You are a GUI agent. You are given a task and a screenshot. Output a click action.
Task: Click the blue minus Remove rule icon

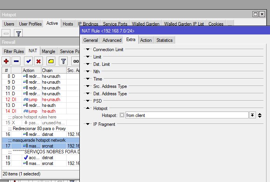pyautogui.click(x=16, y=61)
